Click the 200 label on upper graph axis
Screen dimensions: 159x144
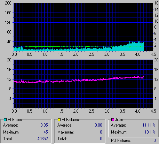[8, 3]
